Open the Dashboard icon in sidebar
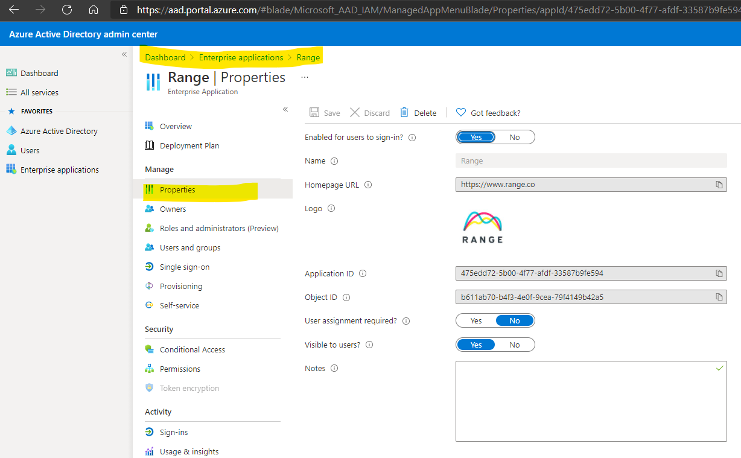 click(11, 73)
